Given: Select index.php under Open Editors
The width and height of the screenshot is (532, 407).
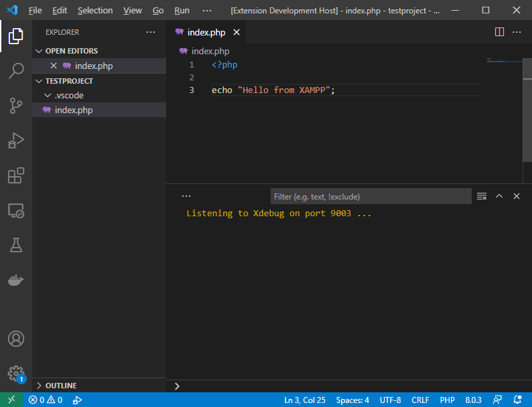Looking at the screenshot, I should pyautogui.click(x=99, y=66).
